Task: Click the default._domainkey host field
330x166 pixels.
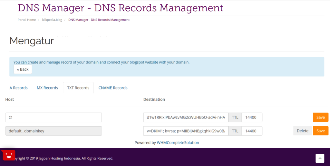Action: click(53, 131)
